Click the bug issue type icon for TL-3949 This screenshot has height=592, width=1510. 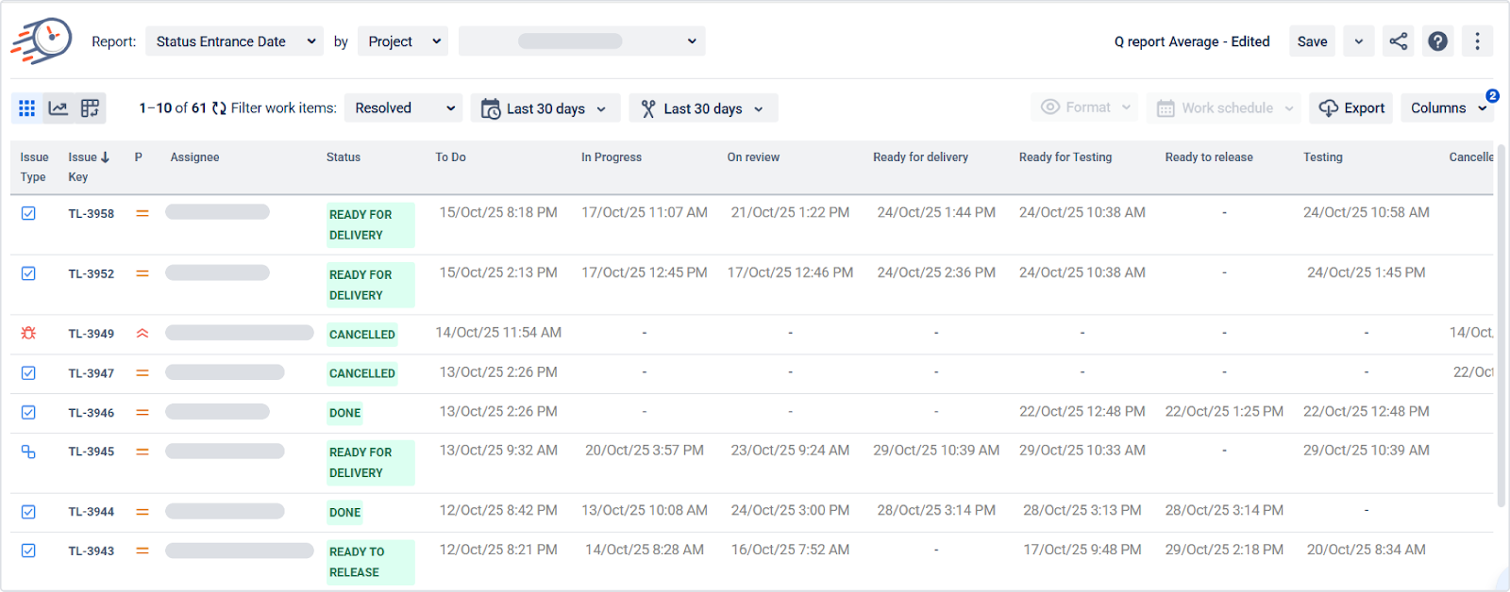pos(28,333)
